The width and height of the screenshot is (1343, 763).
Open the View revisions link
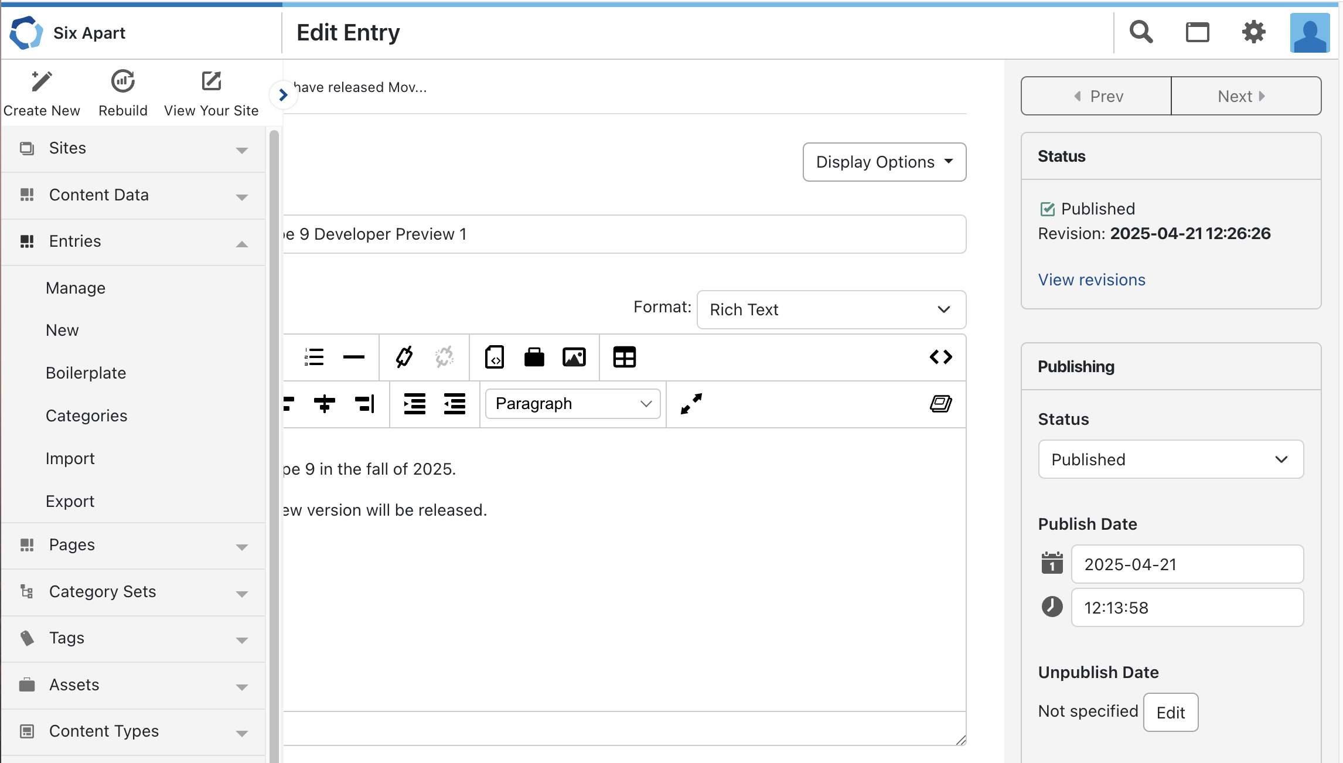pos(1091,280)
